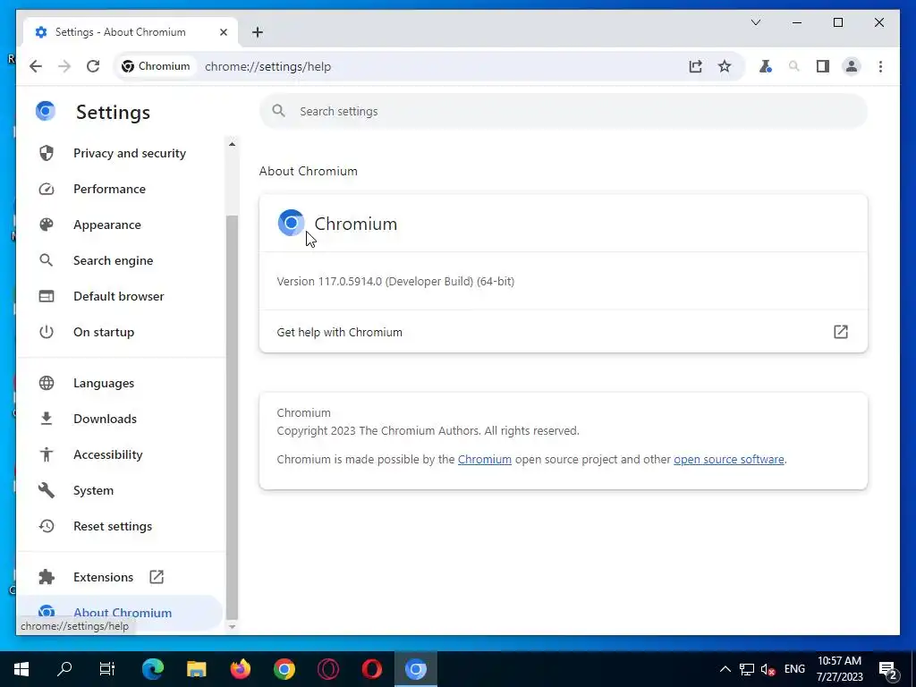The height and width of the screenshot is (687, 916).
Task: Click the sidebar scrollbar thumb
Action: [x=232, y=417]
